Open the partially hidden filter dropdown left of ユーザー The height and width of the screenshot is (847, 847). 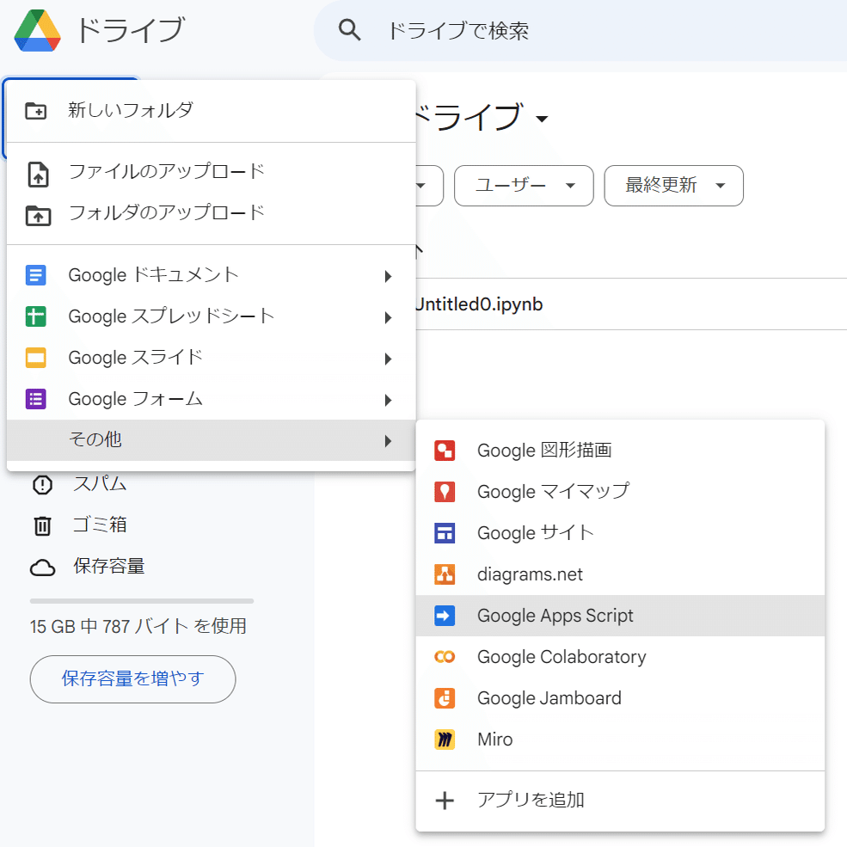coord(429,186)
